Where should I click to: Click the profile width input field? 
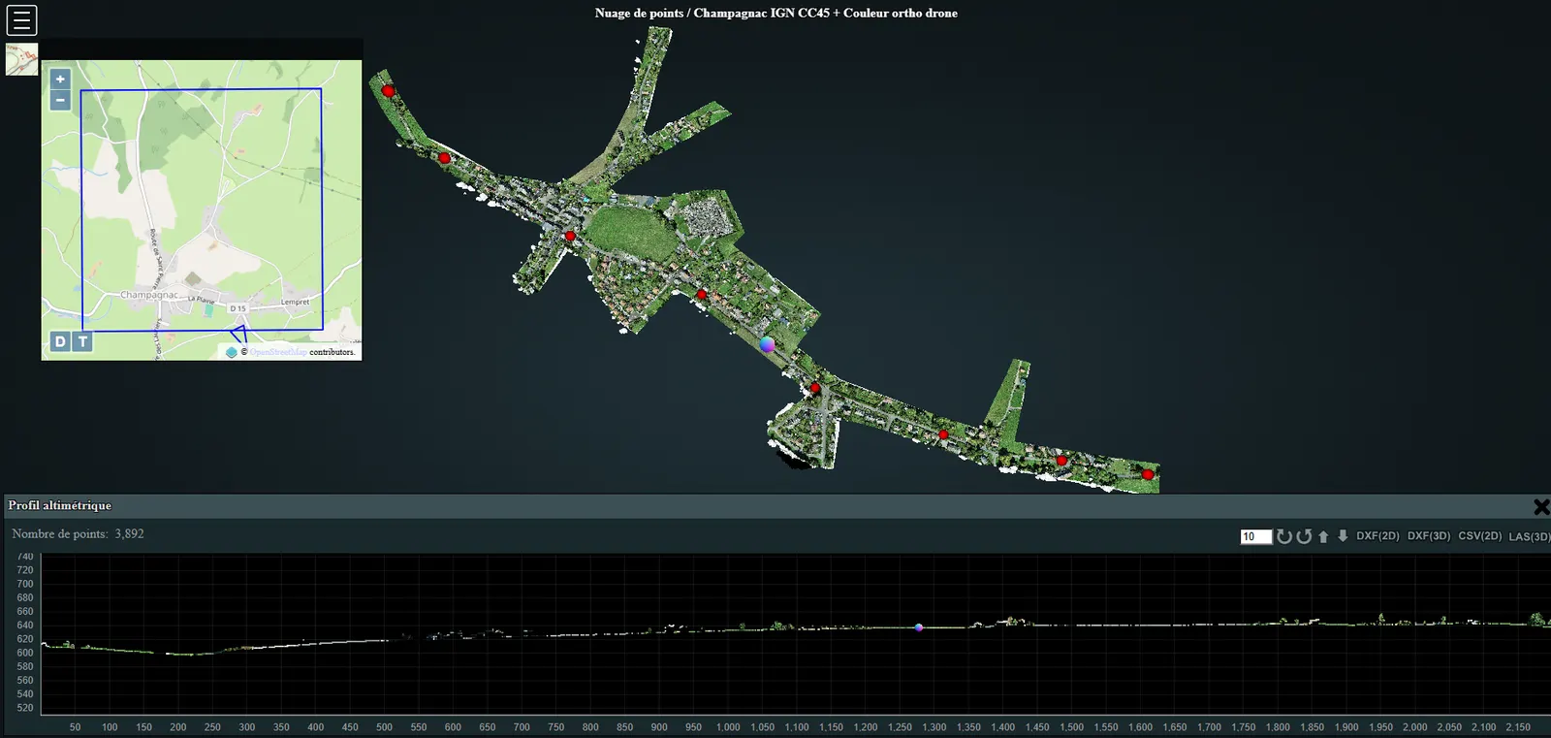tap(1255, 536)
